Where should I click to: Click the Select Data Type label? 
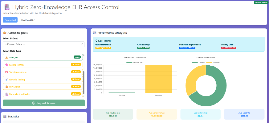(x=12, y=51)
